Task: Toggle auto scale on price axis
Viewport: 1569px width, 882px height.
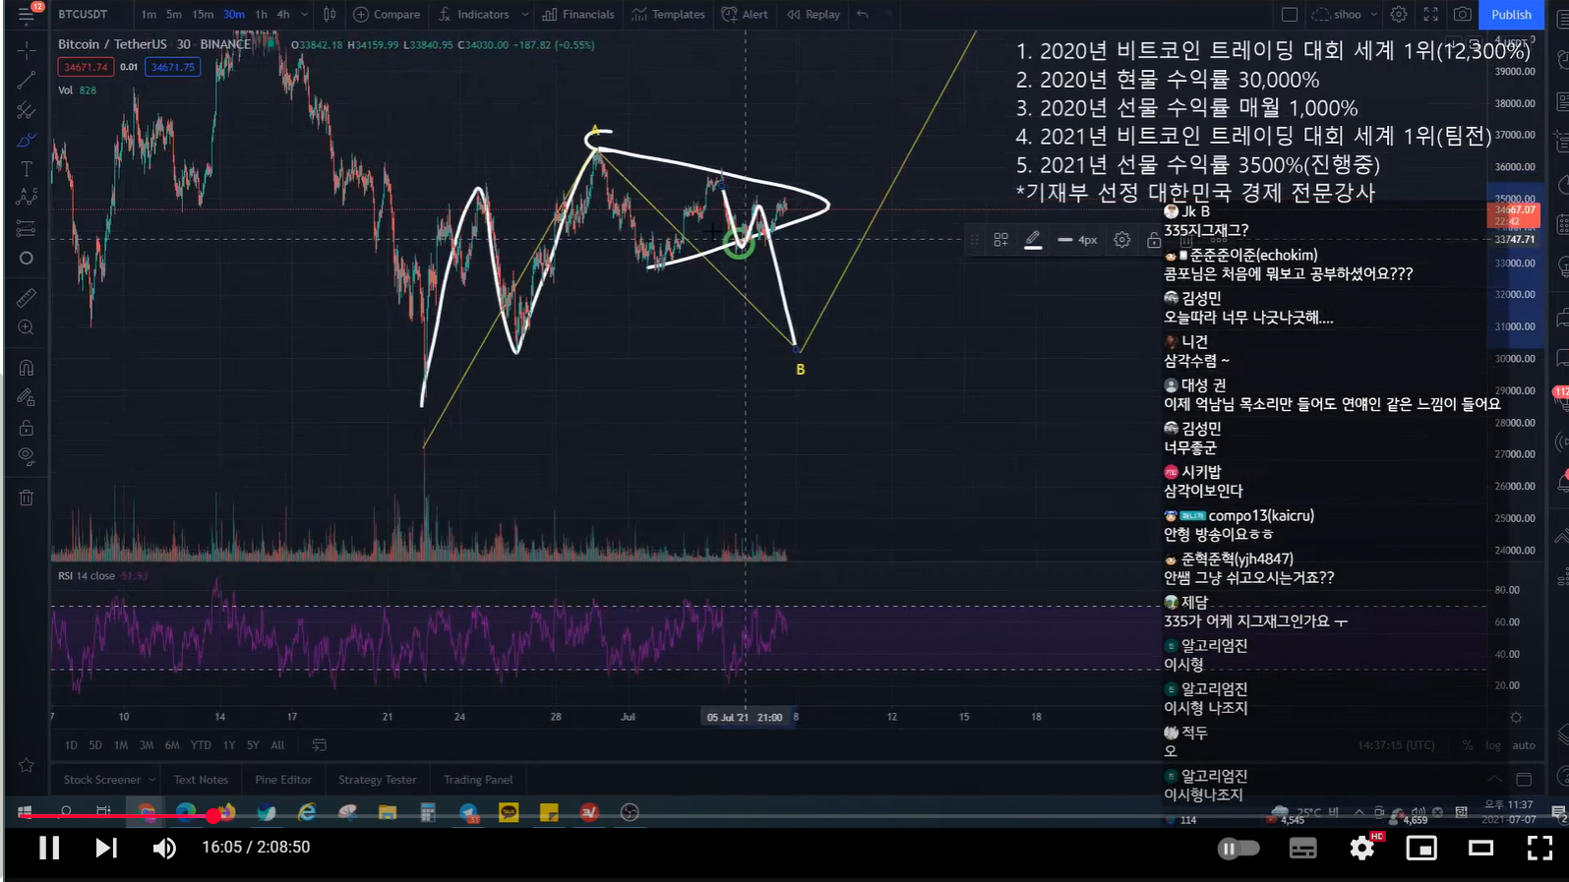Action: tap(1524, 745)
